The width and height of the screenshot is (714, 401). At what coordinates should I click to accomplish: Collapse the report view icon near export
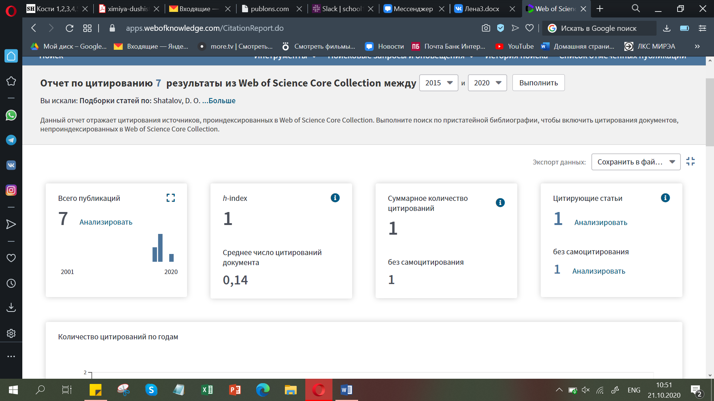coord(691,162)
